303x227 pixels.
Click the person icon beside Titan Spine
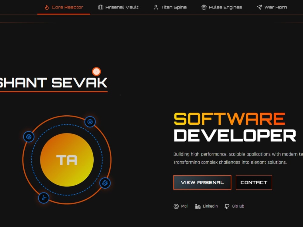click(x=155, y=7)
